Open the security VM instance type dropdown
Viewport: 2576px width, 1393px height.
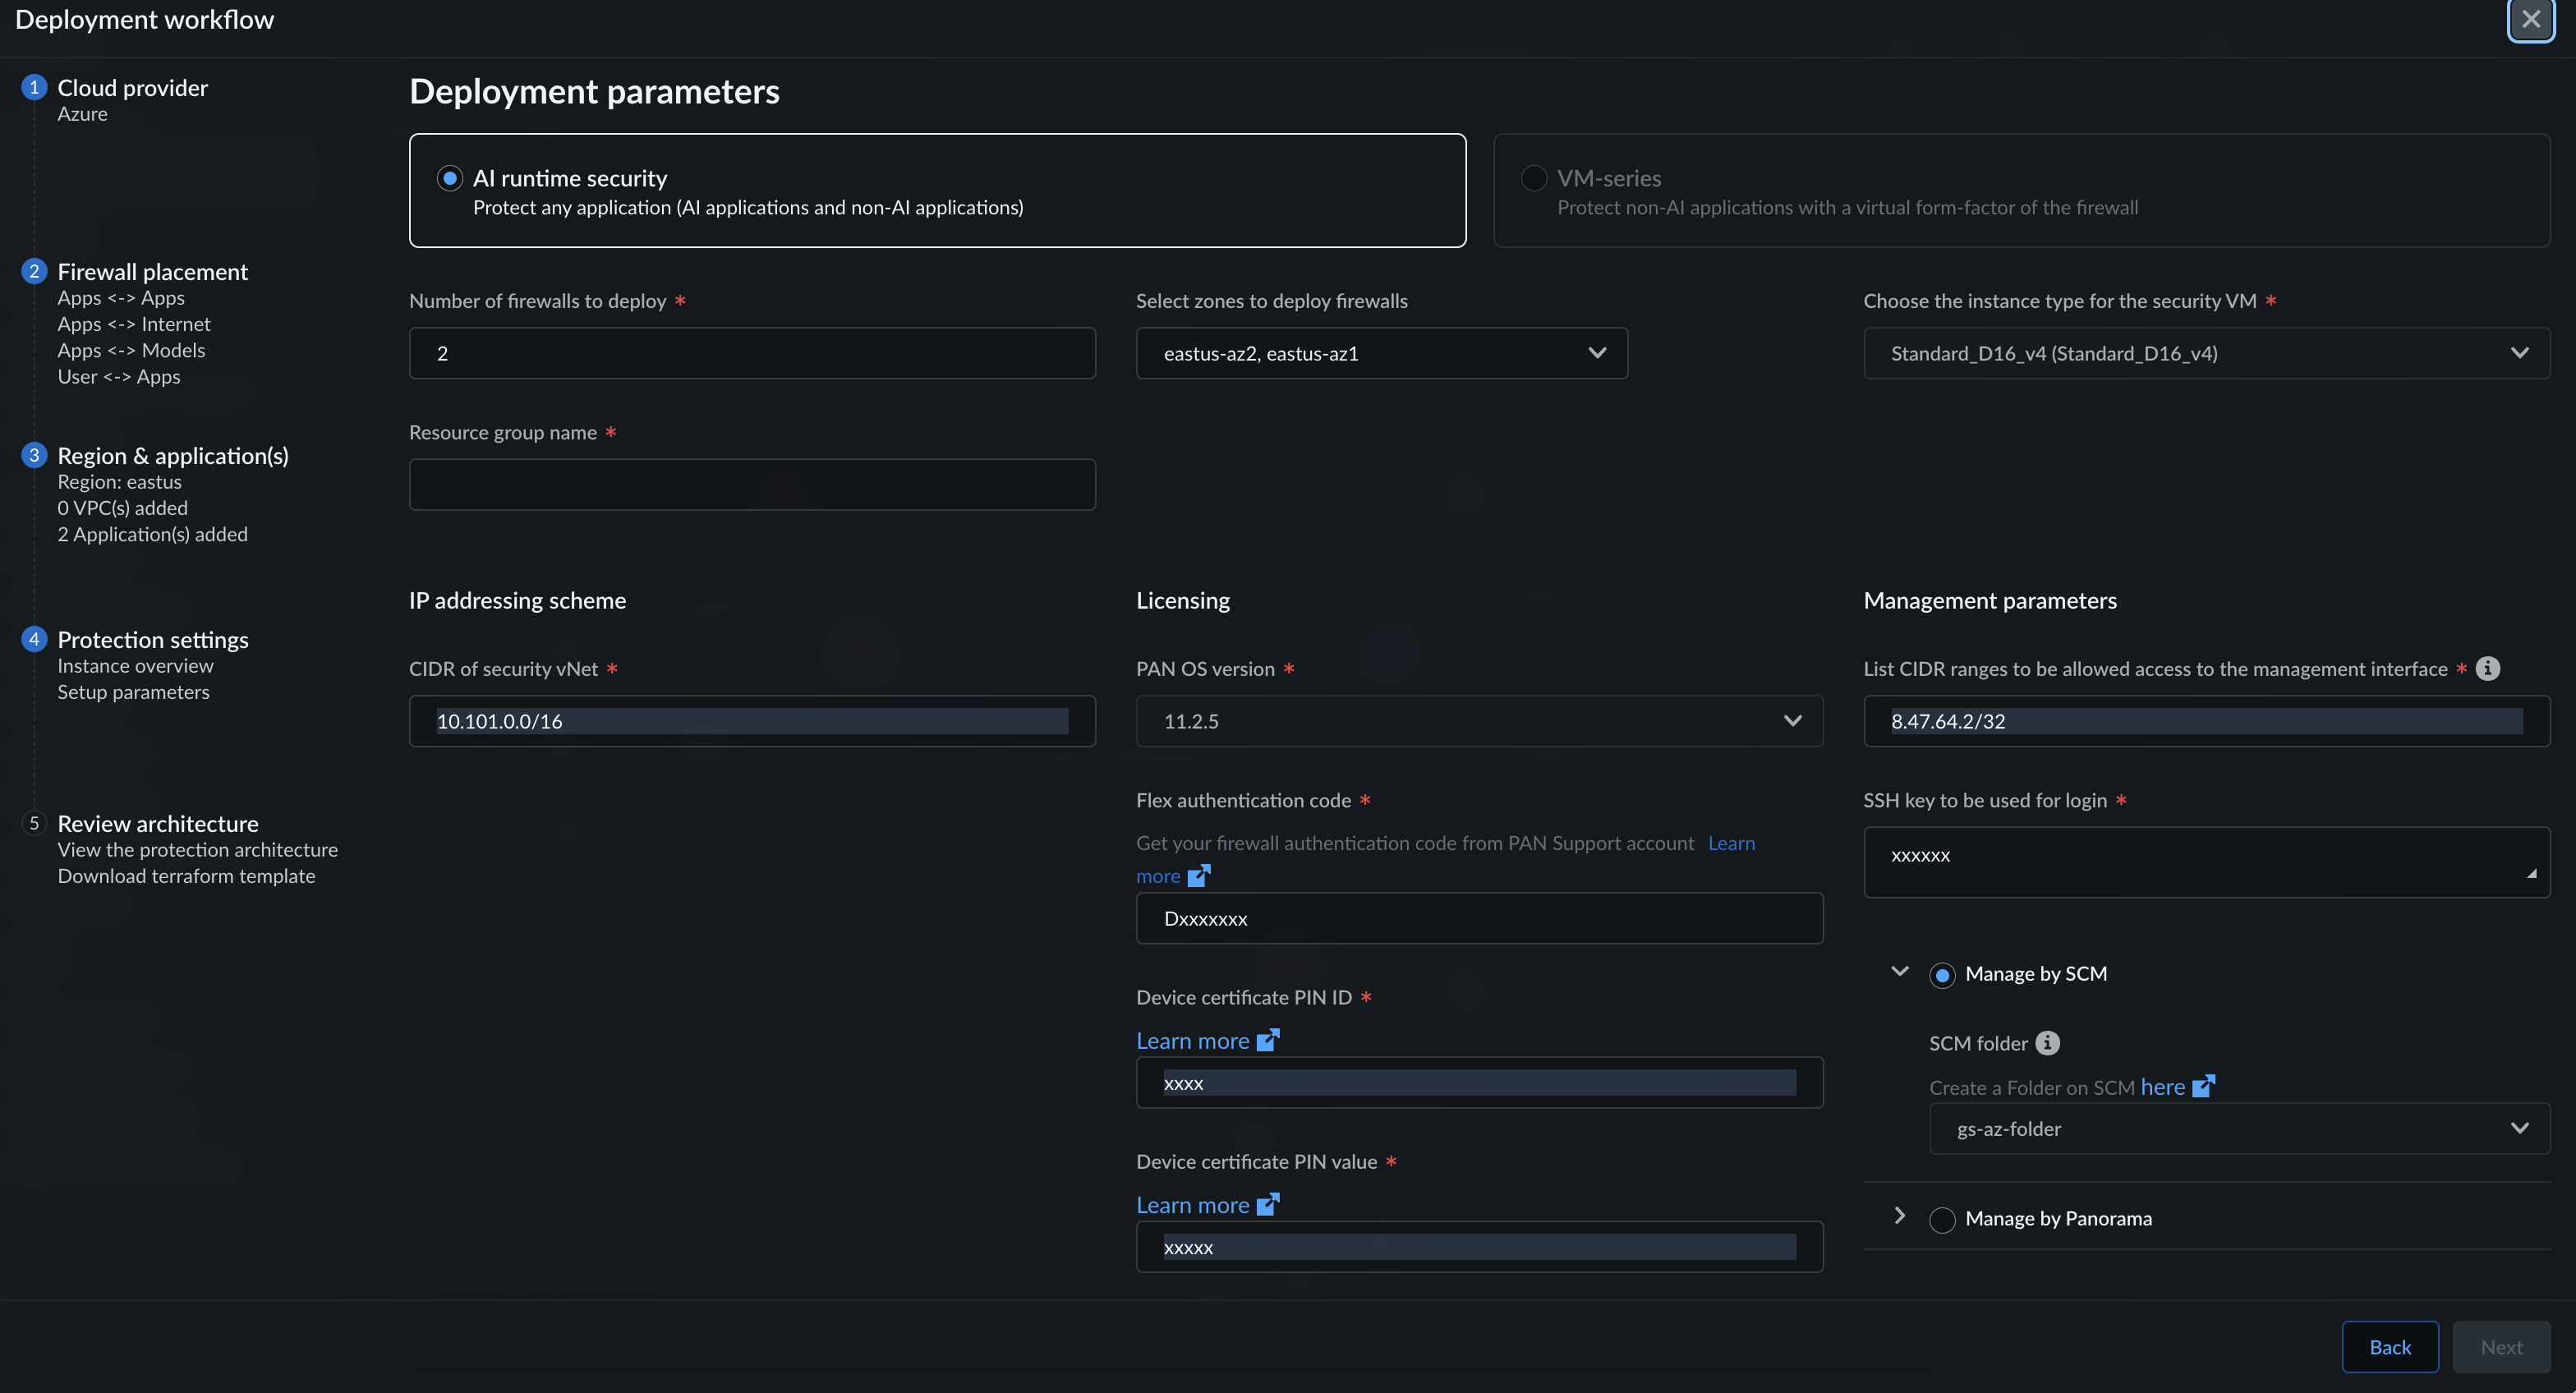pos(2206,353)
